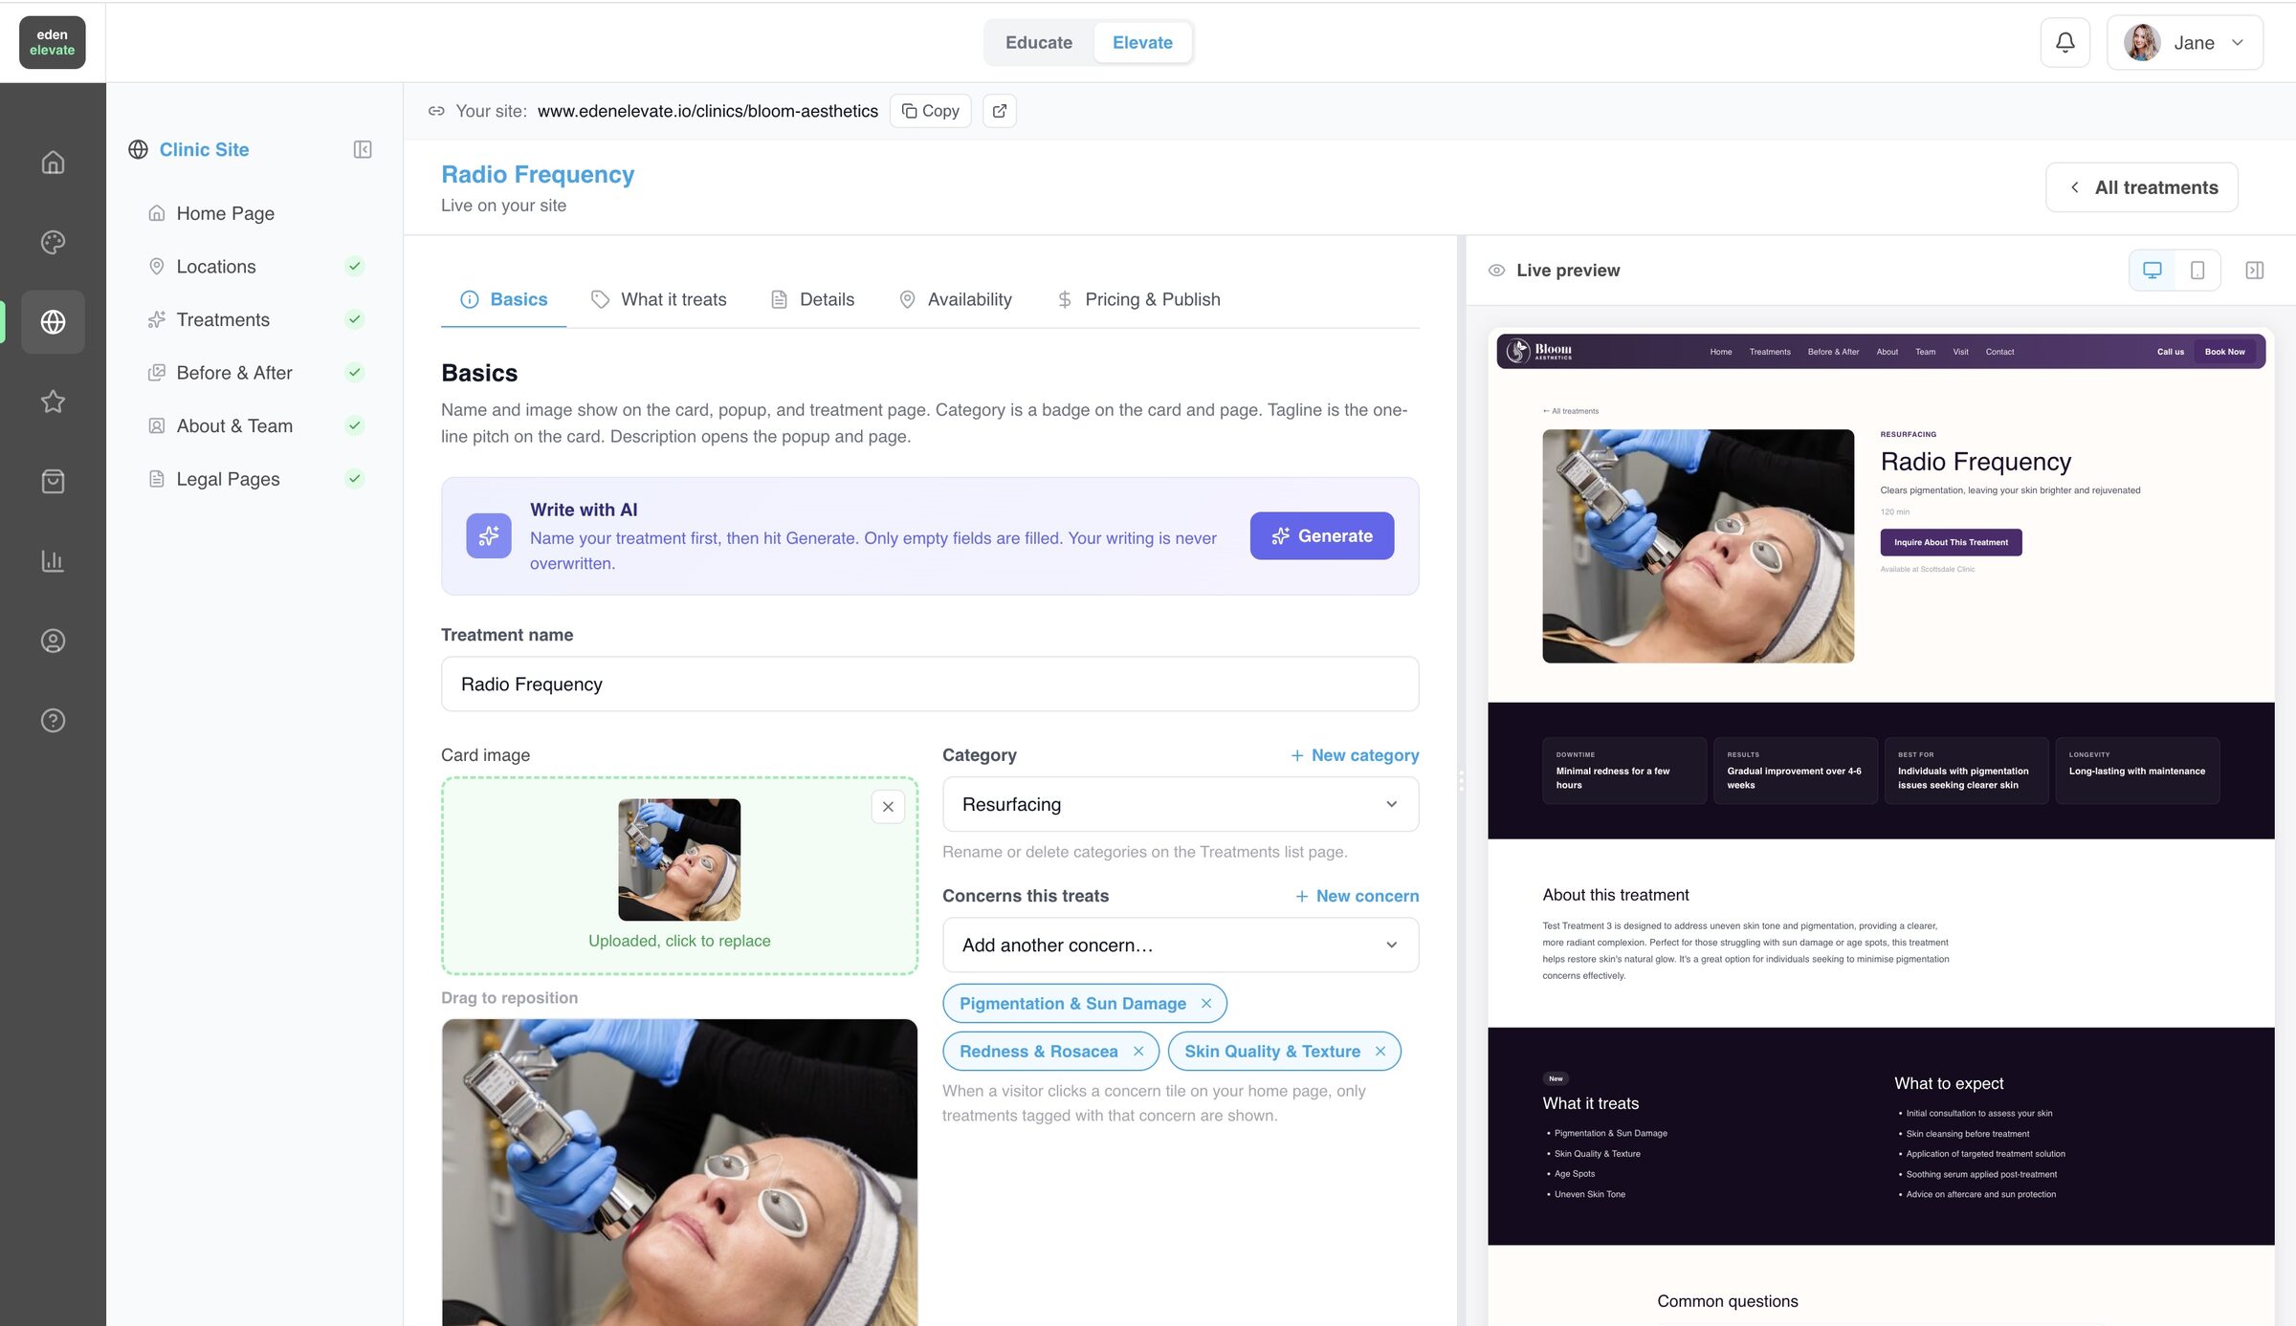This screenshot has height=1326, width=2296.
Task: Add a New category
Action: (x=1355, y=755)
